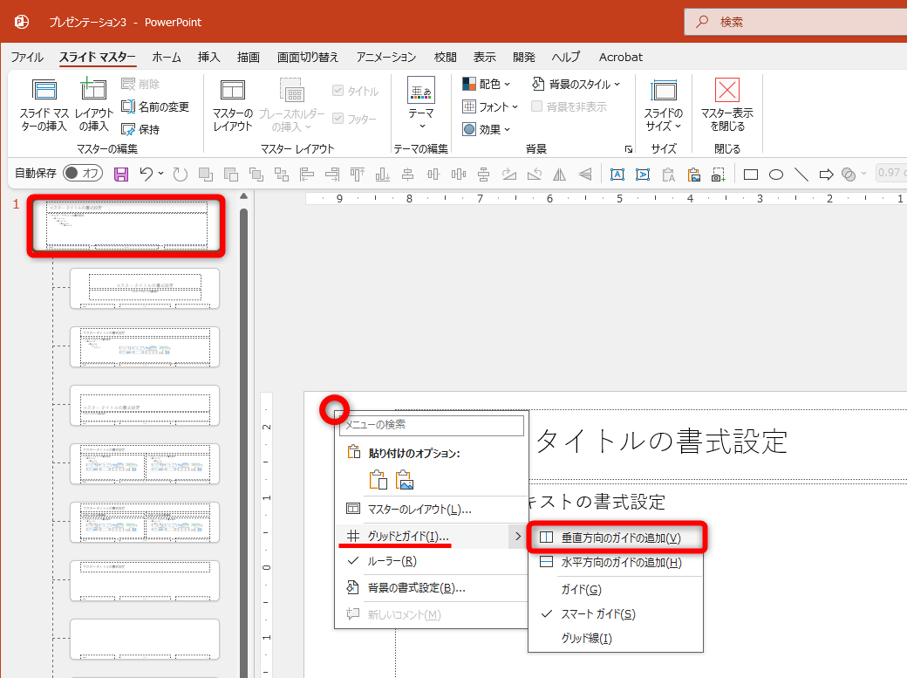Open the テーマ dropdown
This screenshot has width=907, height=678.
[x=420, y=105]
